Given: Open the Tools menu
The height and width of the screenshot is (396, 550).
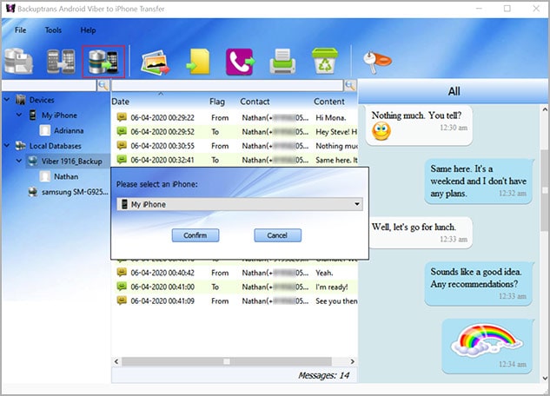Looking at the screenshot, I should (53, 30).
